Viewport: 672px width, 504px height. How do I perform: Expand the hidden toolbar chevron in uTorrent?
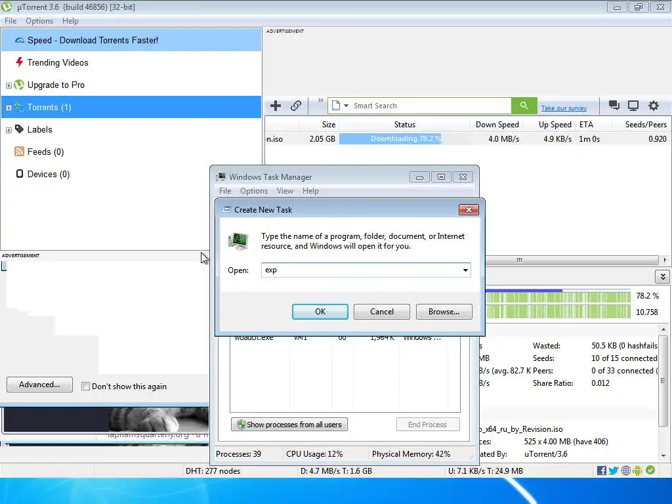[320, 100]
